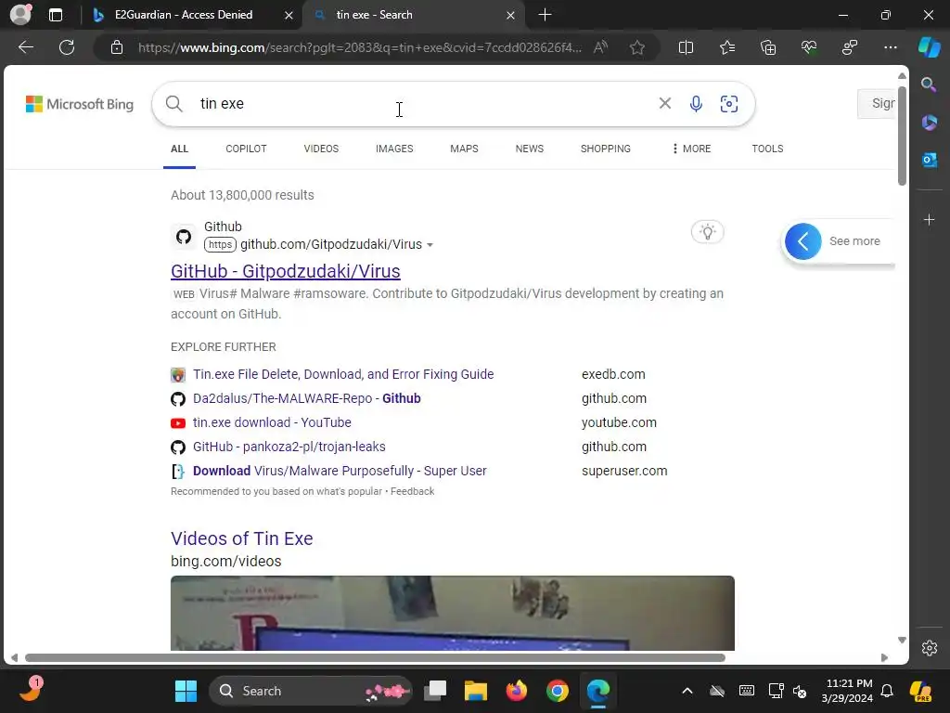Screen dimensions: 950x713
Task: Click the Feedback link
Action: click(412, 491)
